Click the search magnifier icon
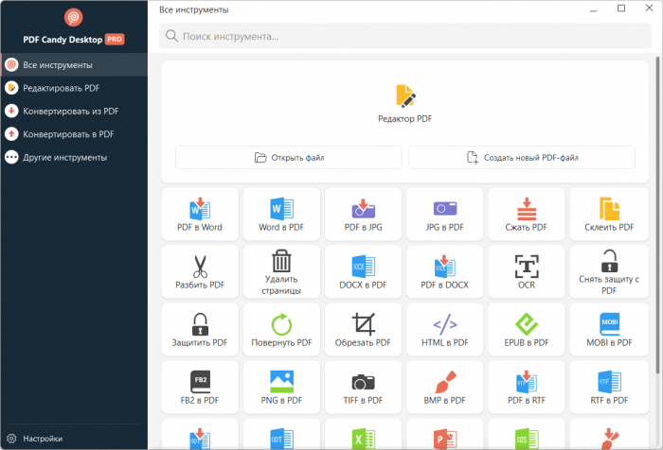Viewport: 663px width, 450px height. coord(171,36)
